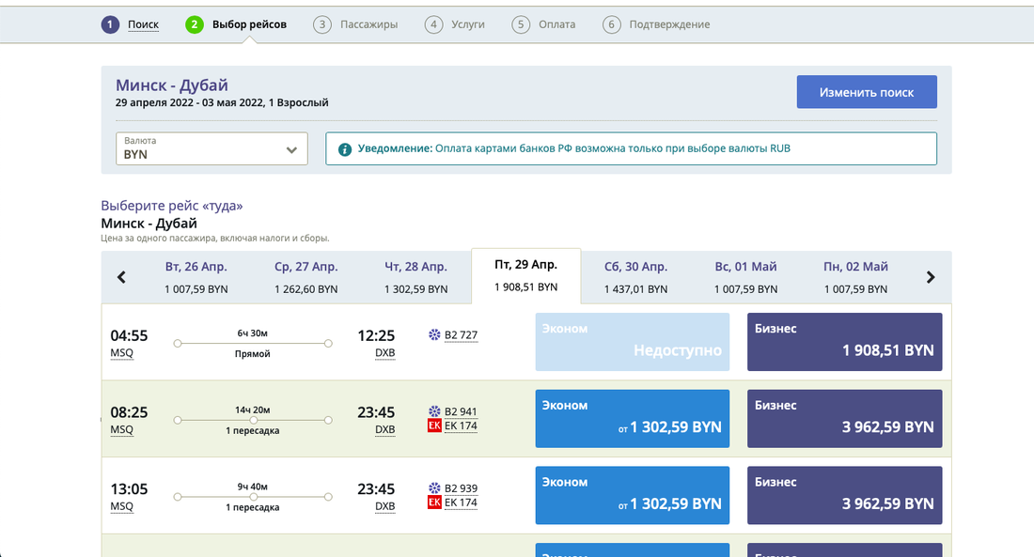Click the previous dates left arrow

coord(121,277)
